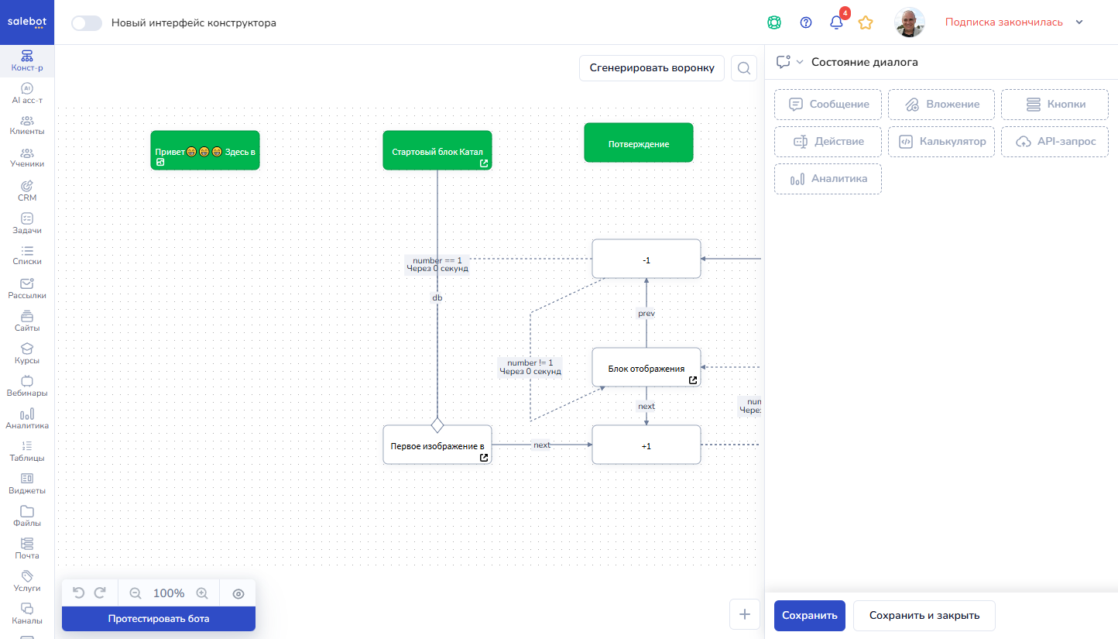The height and width of the screenshot is (639, 1118).
Task: Open Ученики sidebar section
Action: pyautogui.click(x=27, y=158)
